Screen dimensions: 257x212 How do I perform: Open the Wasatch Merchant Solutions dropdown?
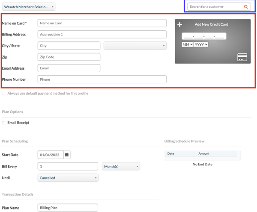tap(29, 7)
